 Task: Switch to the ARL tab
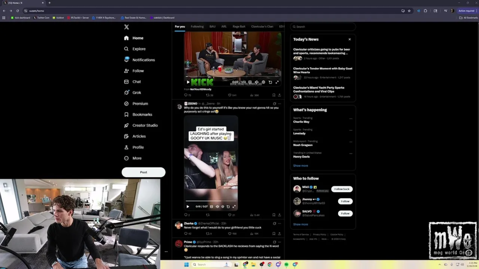click(224, 27)
